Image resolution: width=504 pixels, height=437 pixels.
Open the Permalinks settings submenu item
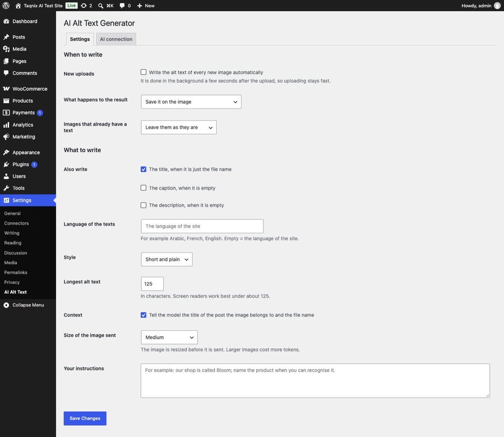tap(16, 272)
